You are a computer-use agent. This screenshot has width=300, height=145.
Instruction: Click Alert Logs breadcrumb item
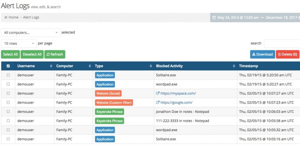pos(31,17)
